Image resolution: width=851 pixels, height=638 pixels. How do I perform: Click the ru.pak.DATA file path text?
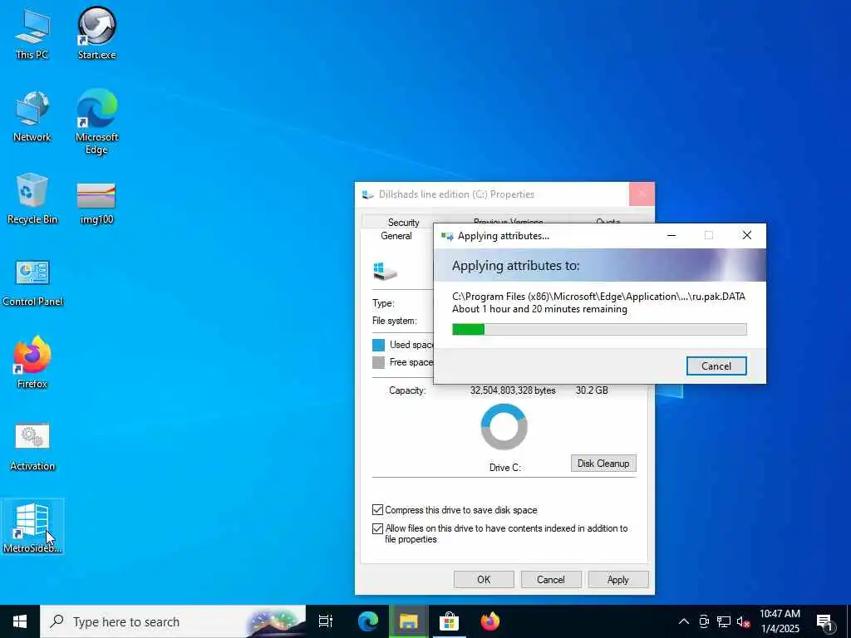pos(598,297)
